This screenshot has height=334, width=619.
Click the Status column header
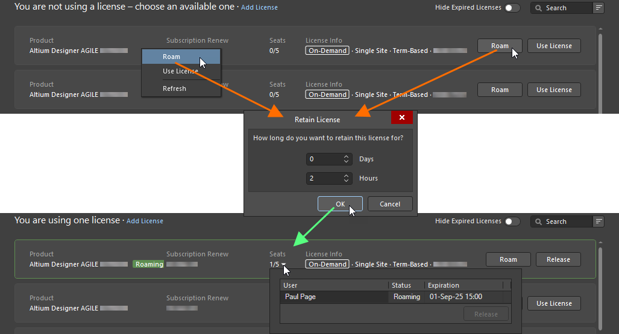point(406,285)
